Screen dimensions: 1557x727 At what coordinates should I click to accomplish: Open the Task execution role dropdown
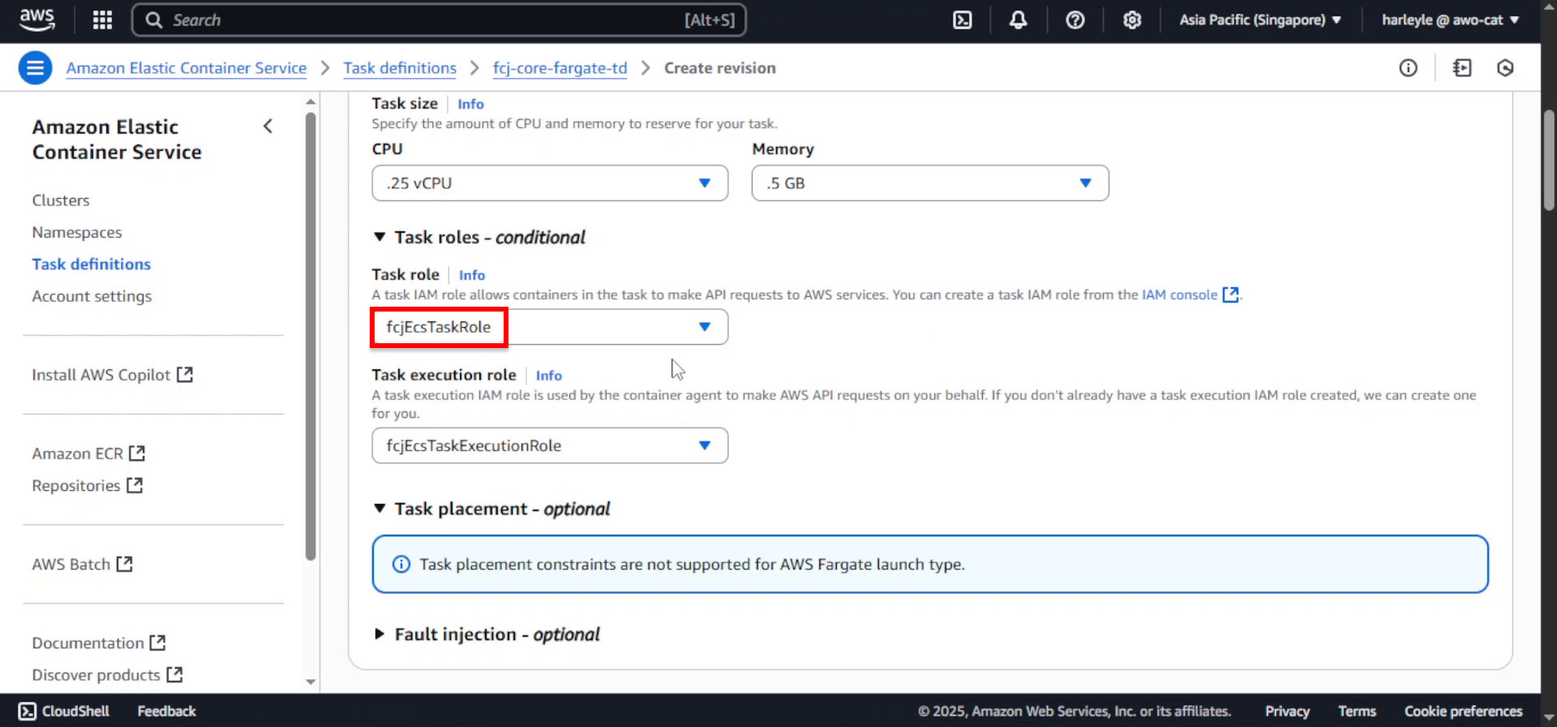(x=550, y=445)
